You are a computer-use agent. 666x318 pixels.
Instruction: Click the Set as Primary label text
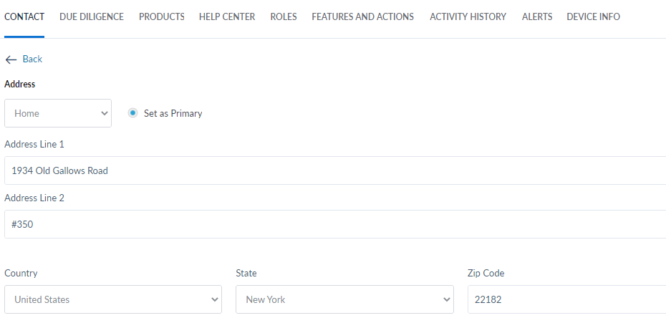click(173, 113)
